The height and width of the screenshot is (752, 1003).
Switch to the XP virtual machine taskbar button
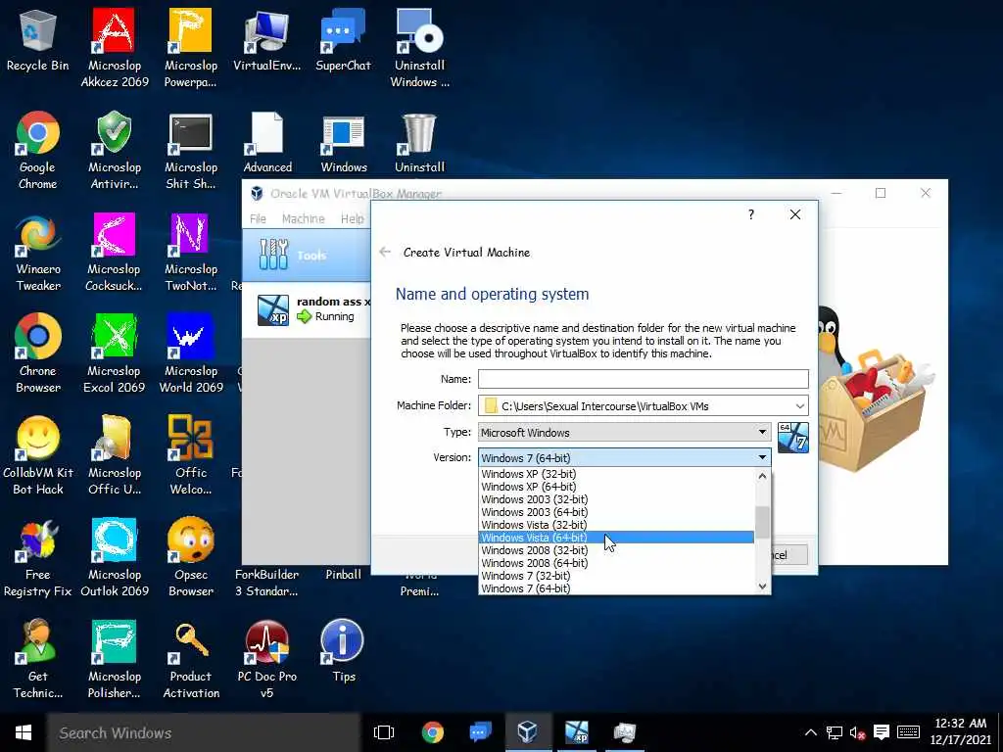coord(576,732)
